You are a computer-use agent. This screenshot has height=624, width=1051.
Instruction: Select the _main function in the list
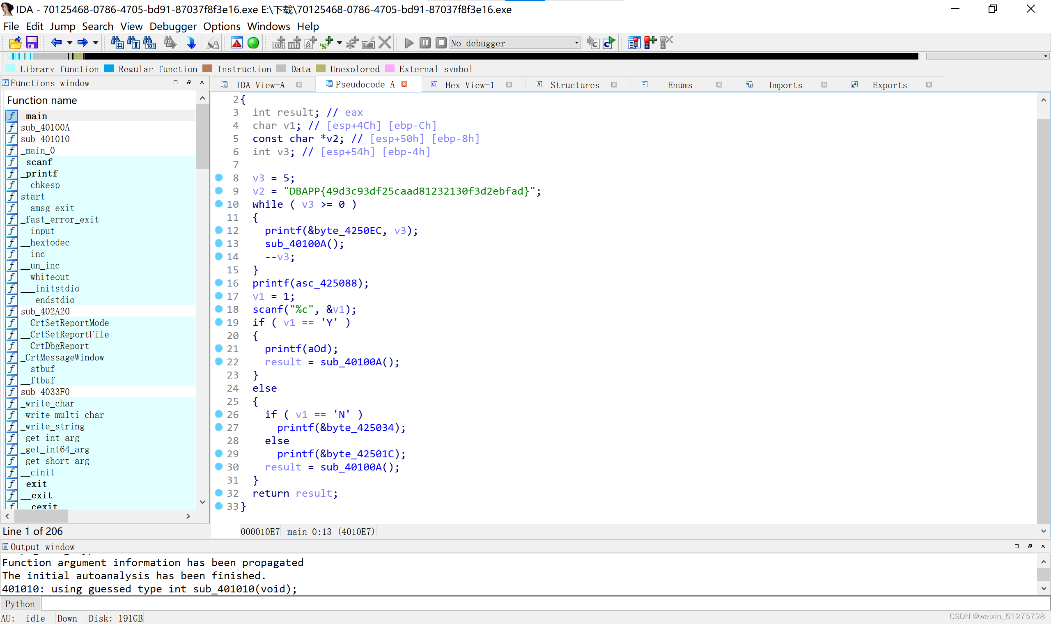coord(100,116)
